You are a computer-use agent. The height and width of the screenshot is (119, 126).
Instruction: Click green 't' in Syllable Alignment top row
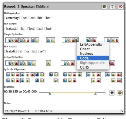[79, 75]
